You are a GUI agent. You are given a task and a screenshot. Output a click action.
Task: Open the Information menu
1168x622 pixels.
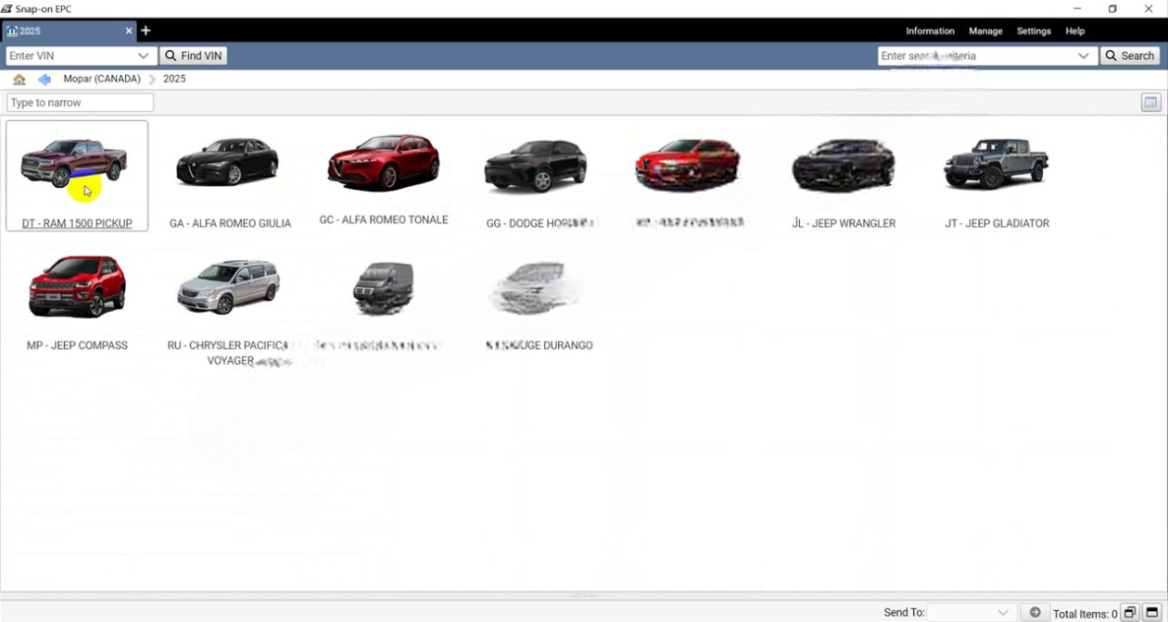point(930,31)
